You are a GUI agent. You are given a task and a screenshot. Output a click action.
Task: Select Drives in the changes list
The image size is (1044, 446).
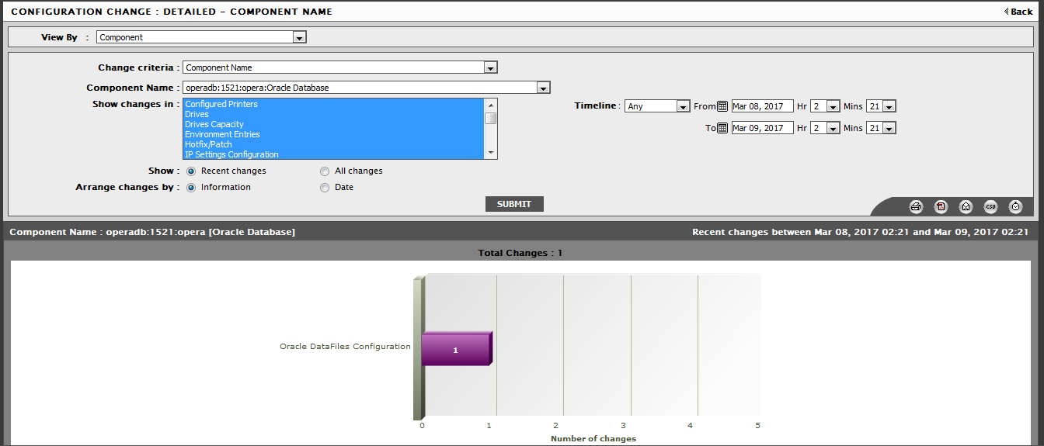(334, 114)
